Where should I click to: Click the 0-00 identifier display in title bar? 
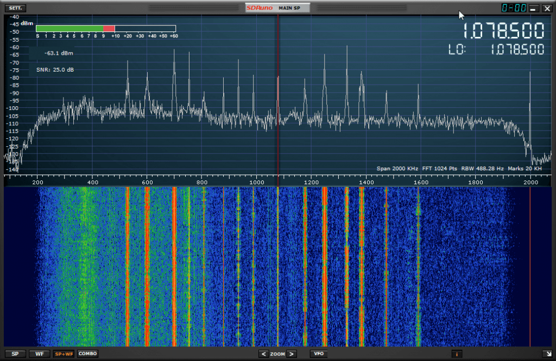coord(513,8)
